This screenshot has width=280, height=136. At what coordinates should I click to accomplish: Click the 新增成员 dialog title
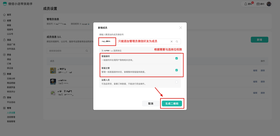[x=102, y=28]
